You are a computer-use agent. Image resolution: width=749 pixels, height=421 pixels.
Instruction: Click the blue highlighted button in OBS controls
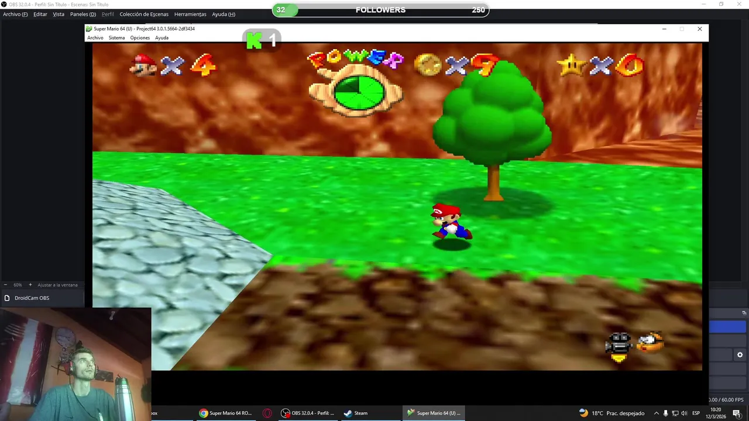tap(729, 327)
